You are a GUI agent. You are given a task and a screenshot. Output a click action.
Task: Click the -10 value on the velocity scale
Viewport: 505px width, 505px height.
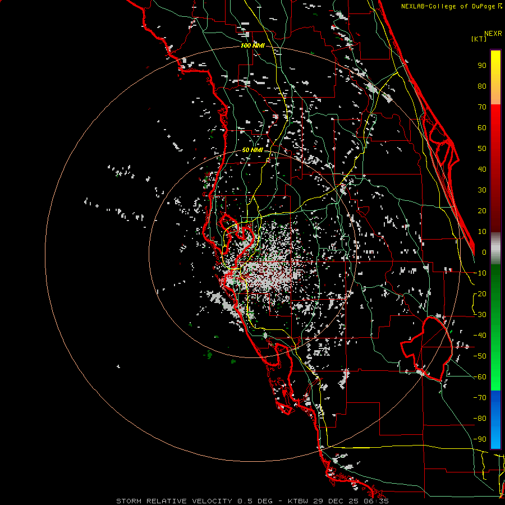pos(480,273)
